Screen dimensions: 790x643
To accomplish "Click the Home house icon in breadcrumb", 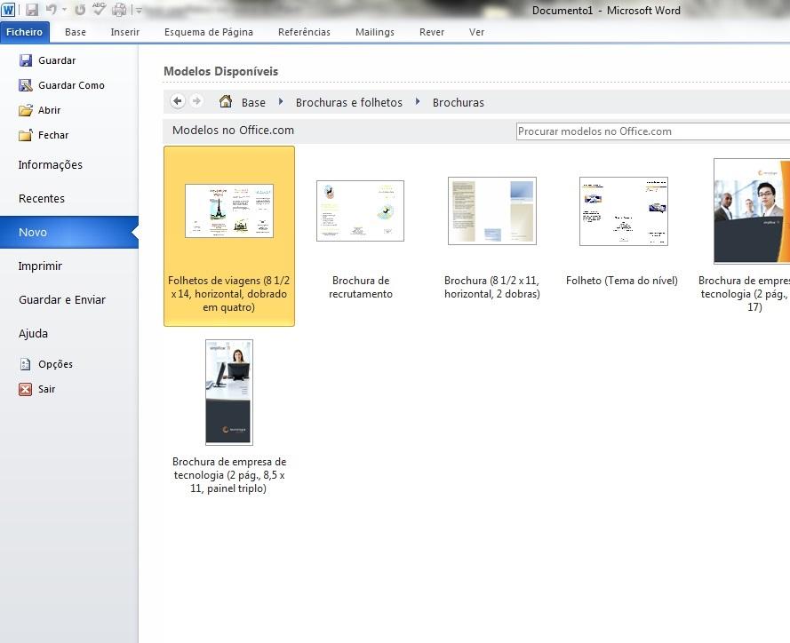I will pos(226,102).
